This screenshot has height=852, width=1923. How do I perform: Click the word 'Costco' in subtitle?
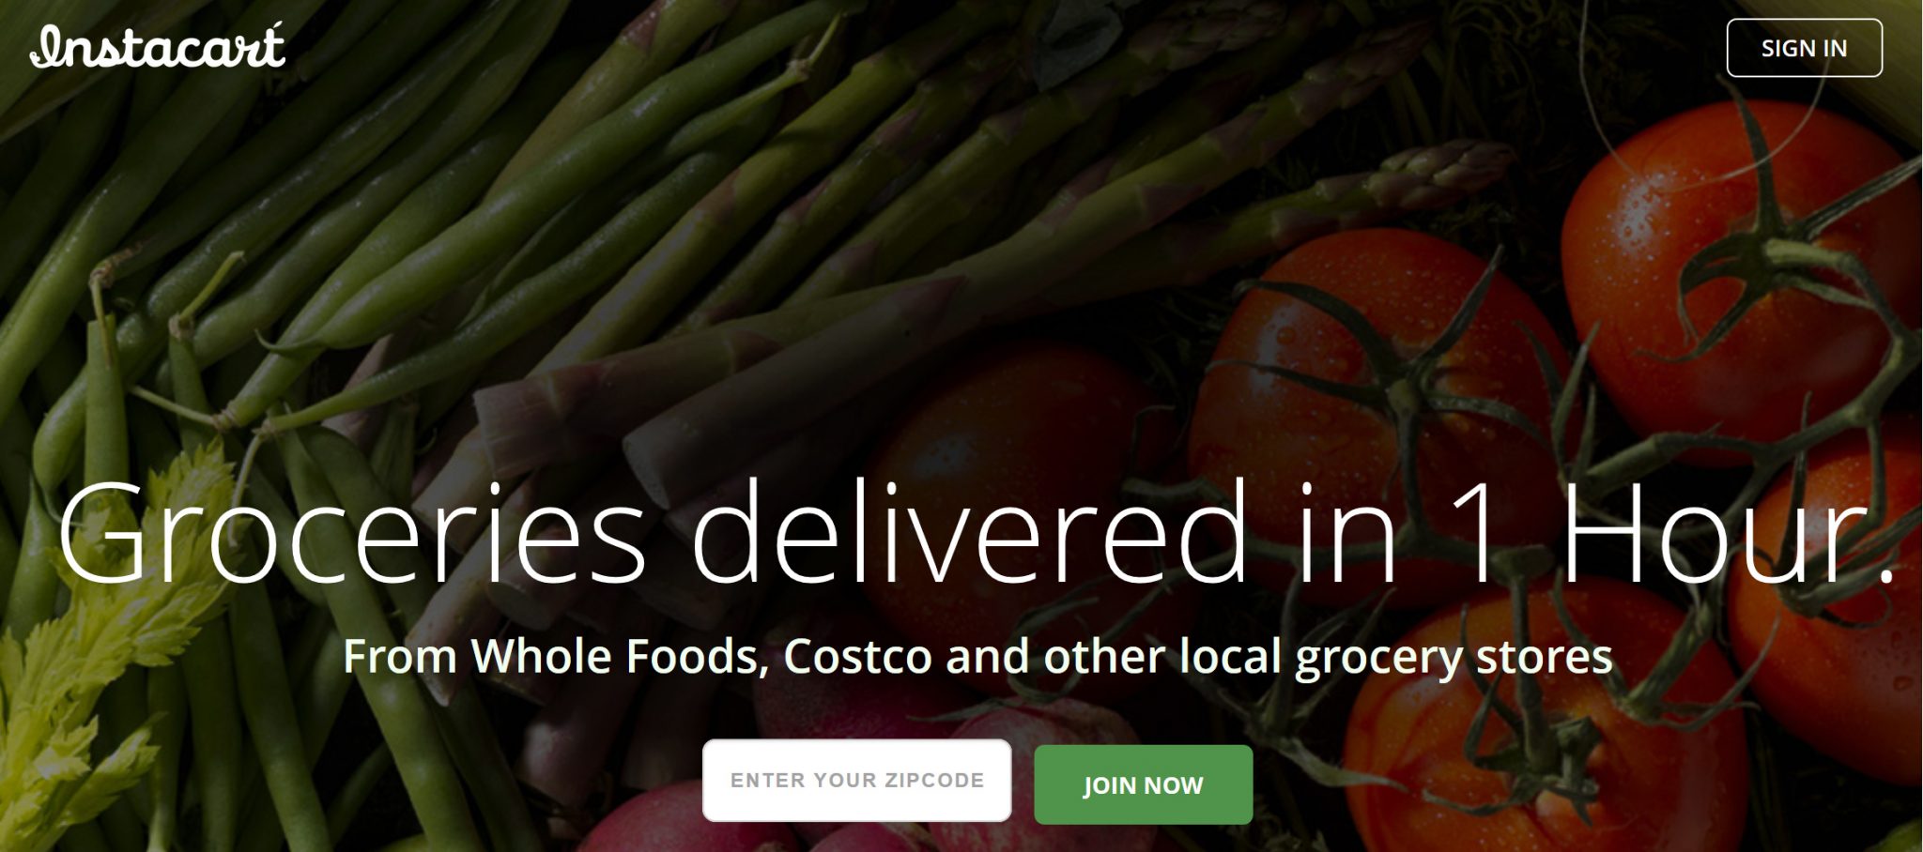(x=857, y=656)
